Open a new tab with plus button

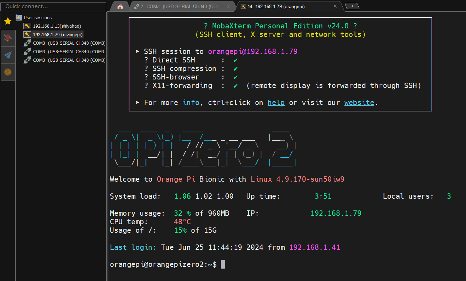click(x=352, y=6)
